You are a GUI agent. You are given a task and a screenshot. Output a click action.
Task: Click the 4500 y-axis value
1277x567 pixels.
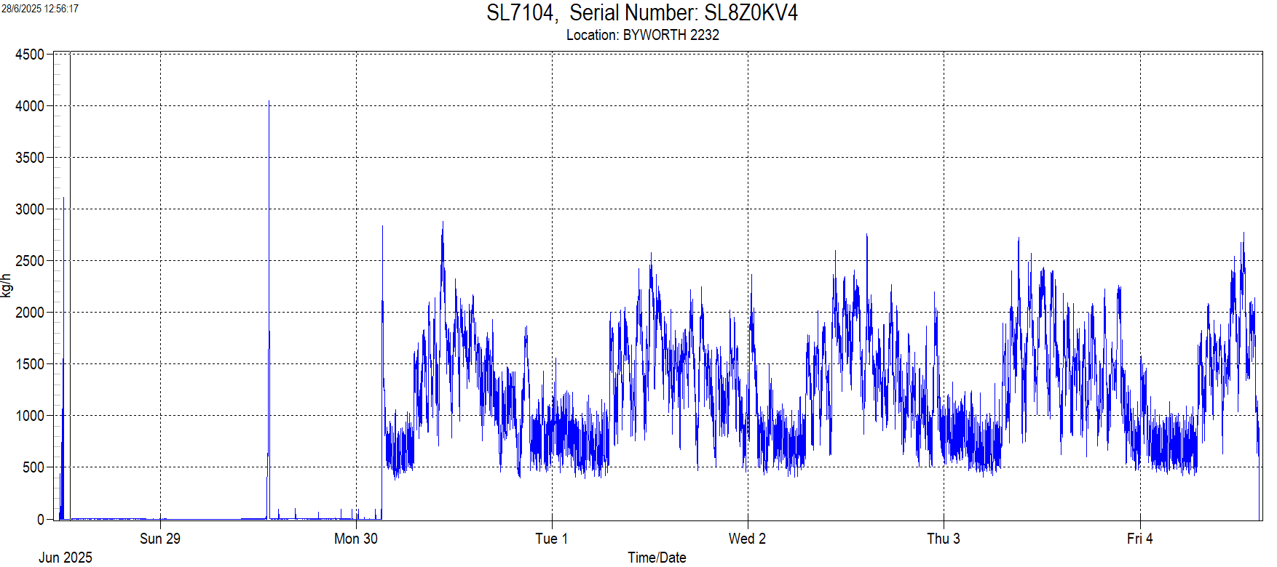point(30,55)
